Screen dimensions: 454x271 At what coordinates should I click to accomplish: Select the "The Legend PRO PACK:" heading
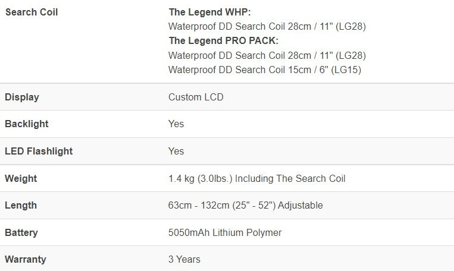(x=224, y=41)
